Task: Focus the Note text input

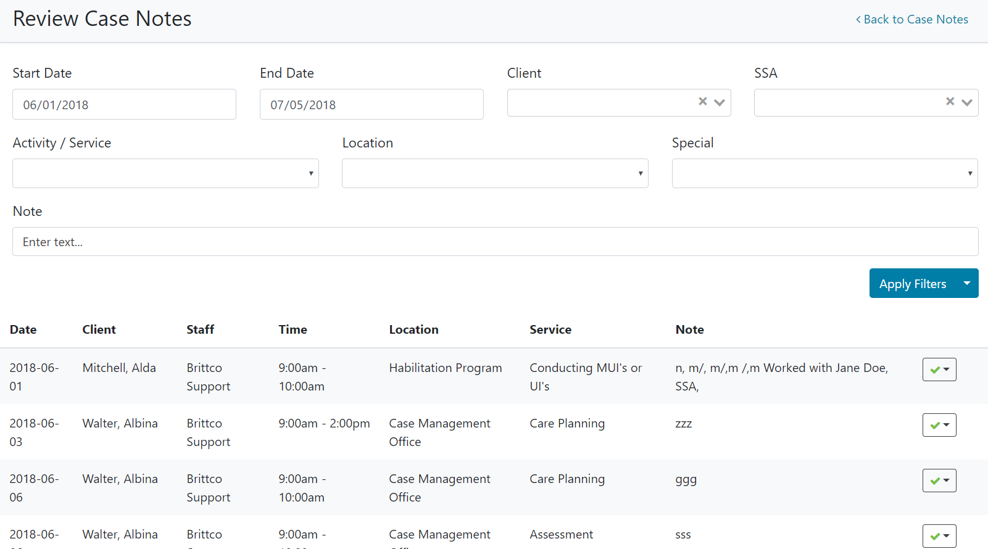Action: (495, 242)
